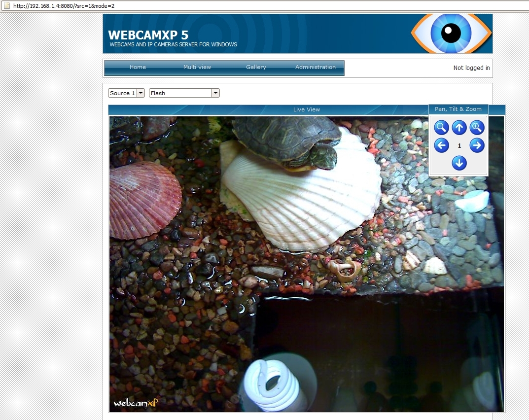Pan camera right with right arrow
Image resolution: width=529 pixels, height=420 pixels.
click(x=477, y=145)
